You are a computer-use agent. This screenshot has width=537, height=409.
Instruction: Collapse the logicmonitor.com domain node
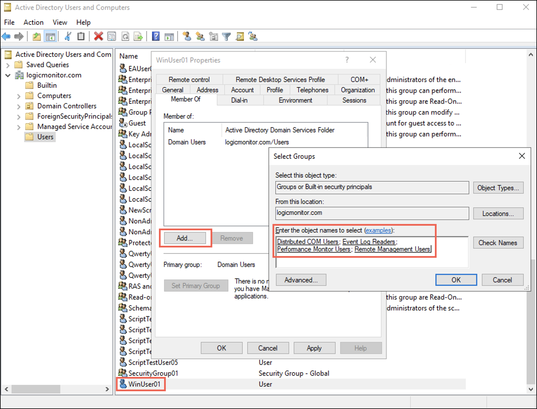(x=8, y=75)
